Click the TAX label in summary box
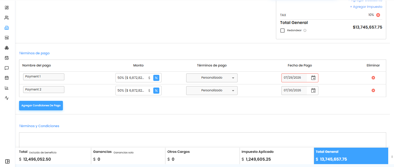The height and width of the screenshot is (167, 394). point(283,15)
